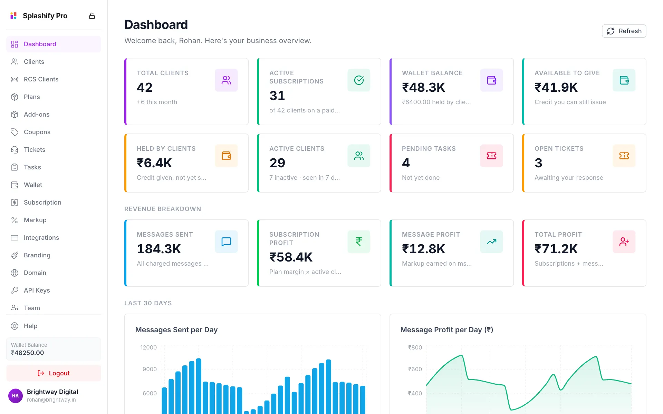Viewport: 663px width, 414px height.
Task: Click the sidebar Wallet Balance box
Action: pyautogui.click(x=54, y=349)
